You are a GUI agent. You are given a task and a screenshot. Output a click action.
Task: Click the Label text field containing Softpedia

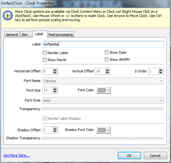[x=103, y=44]
